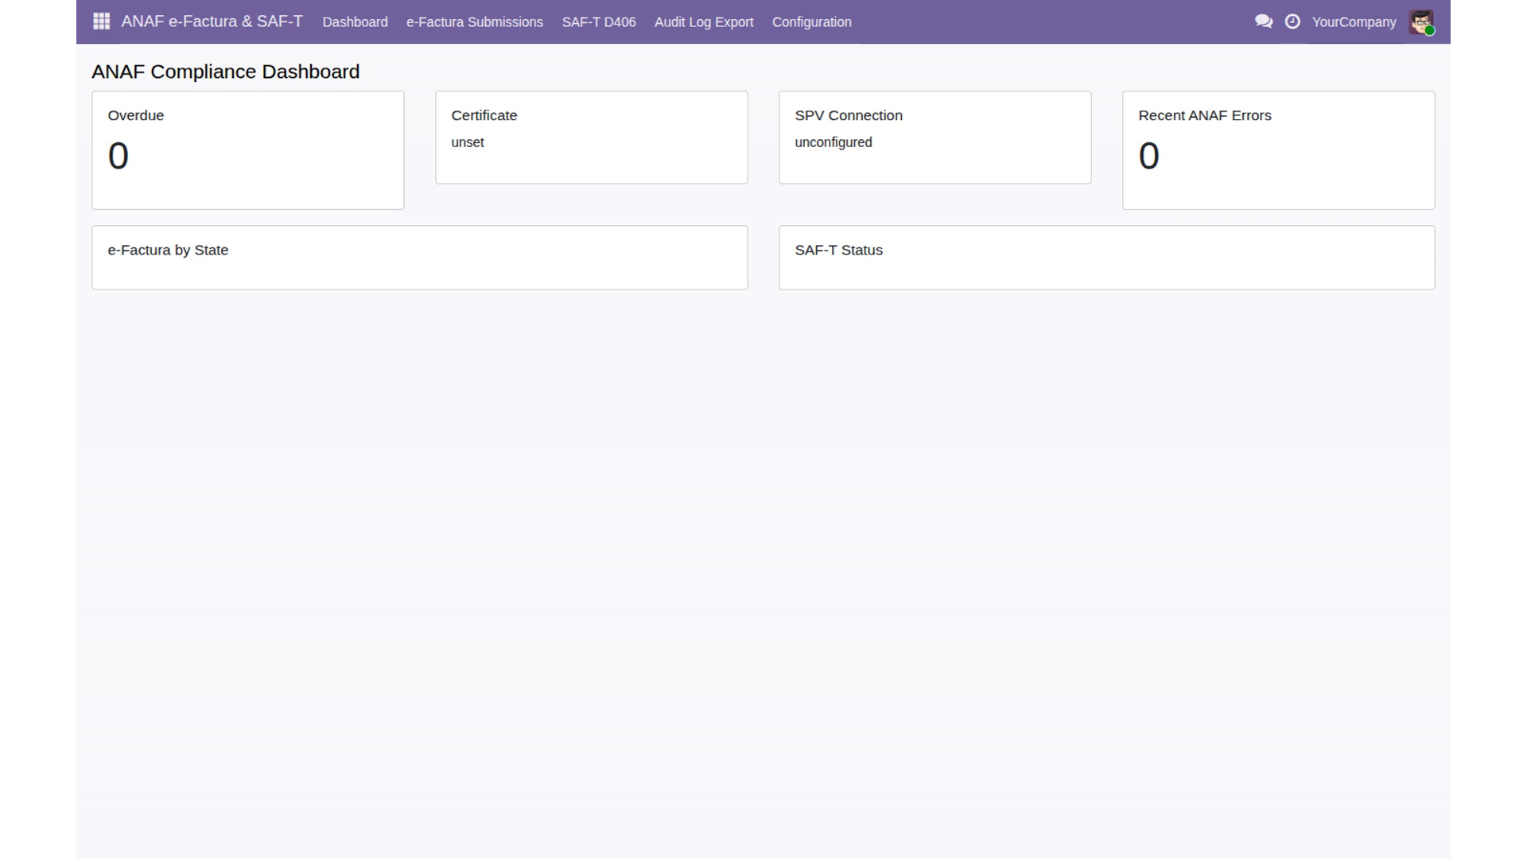Select the Recent ANAF Errors card

[x=1278, y=150]
